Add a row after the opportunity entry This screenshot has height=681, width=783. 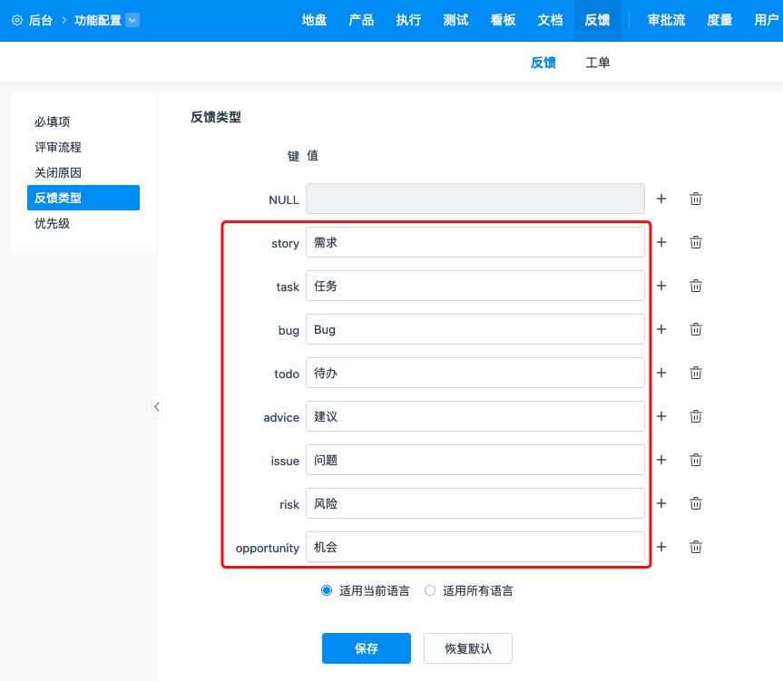(x=661, y=547)
